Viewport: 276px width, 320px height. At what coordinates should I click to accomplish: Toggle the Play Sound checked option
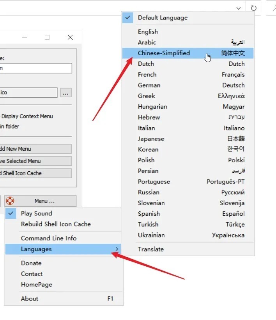tap(36, 213)
